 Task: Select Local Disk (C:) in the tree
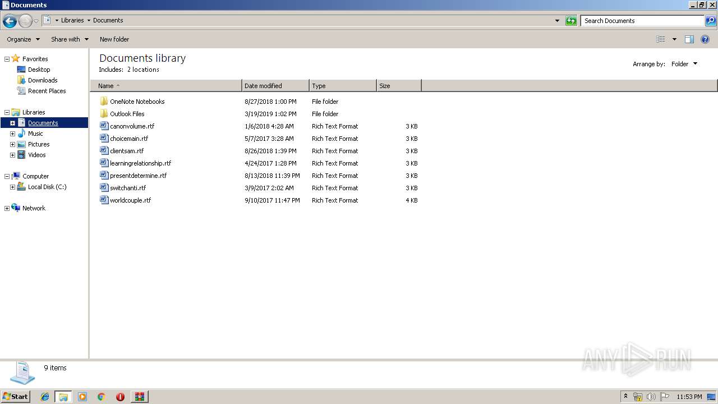click(x=47, y=187)
